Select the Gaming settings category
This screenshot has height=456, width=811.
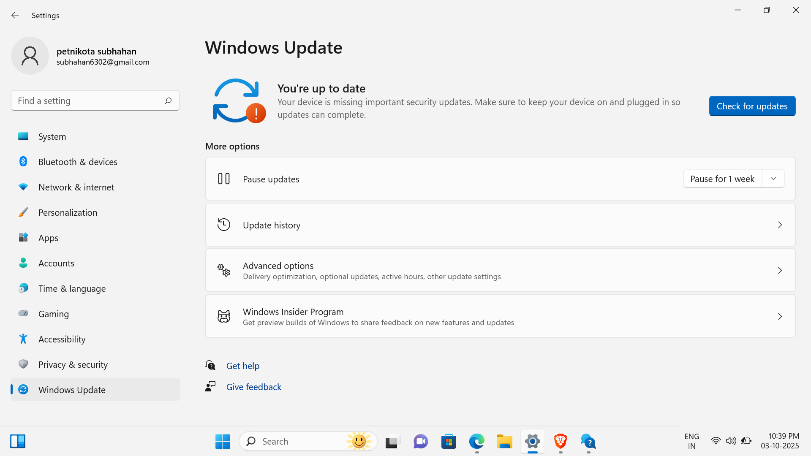(54, 314)
